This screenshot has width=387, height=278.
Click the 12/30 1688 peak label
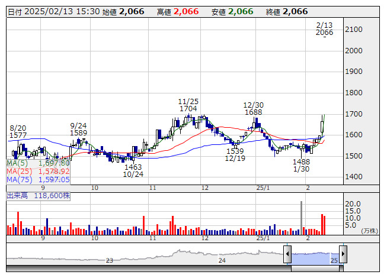254,109
